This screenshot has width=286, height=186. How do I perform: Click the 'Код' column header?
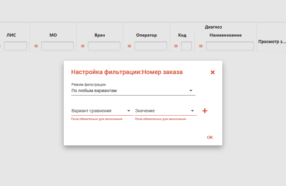tap(182, 35)
